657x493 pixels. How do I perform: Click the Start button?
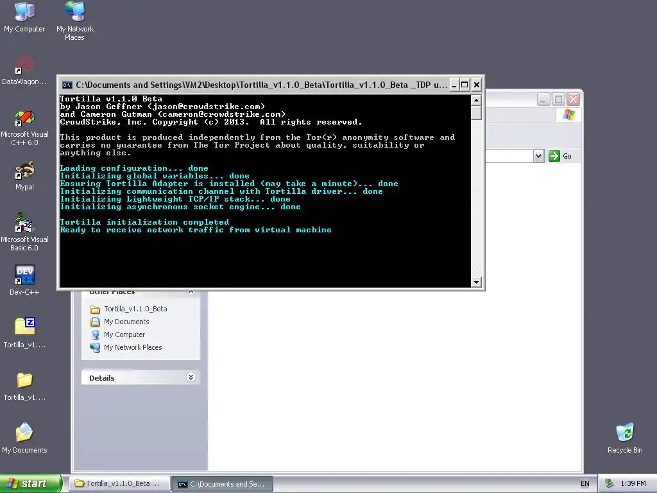coord(31,483)
